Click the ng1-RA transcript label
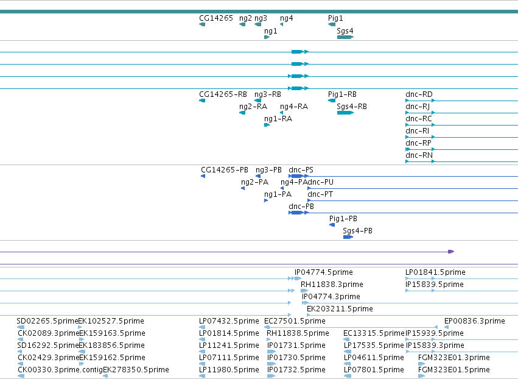This screenshot has width=518, height=379. (278, 119)
